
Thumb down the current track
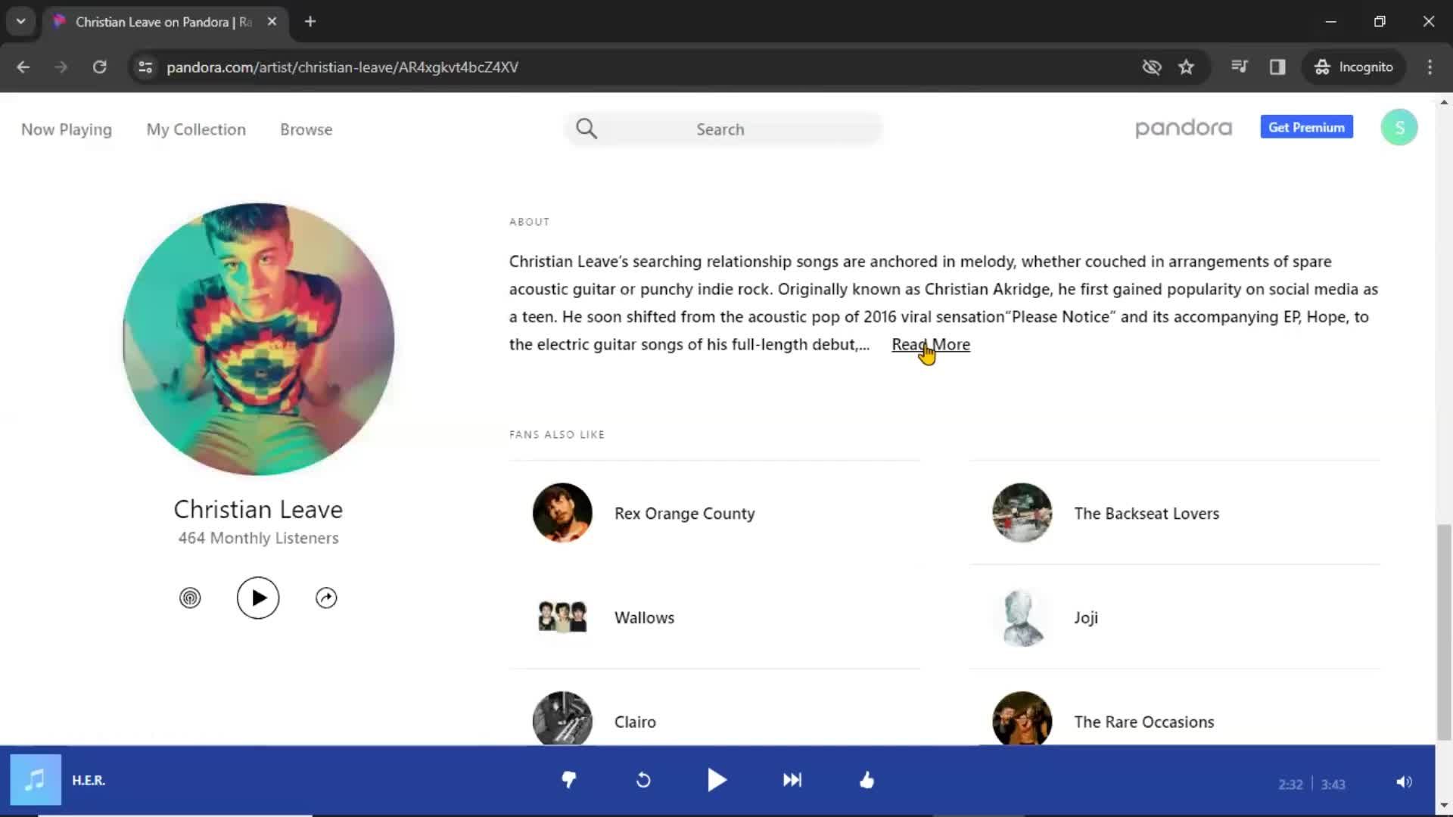tap(568, 780)
